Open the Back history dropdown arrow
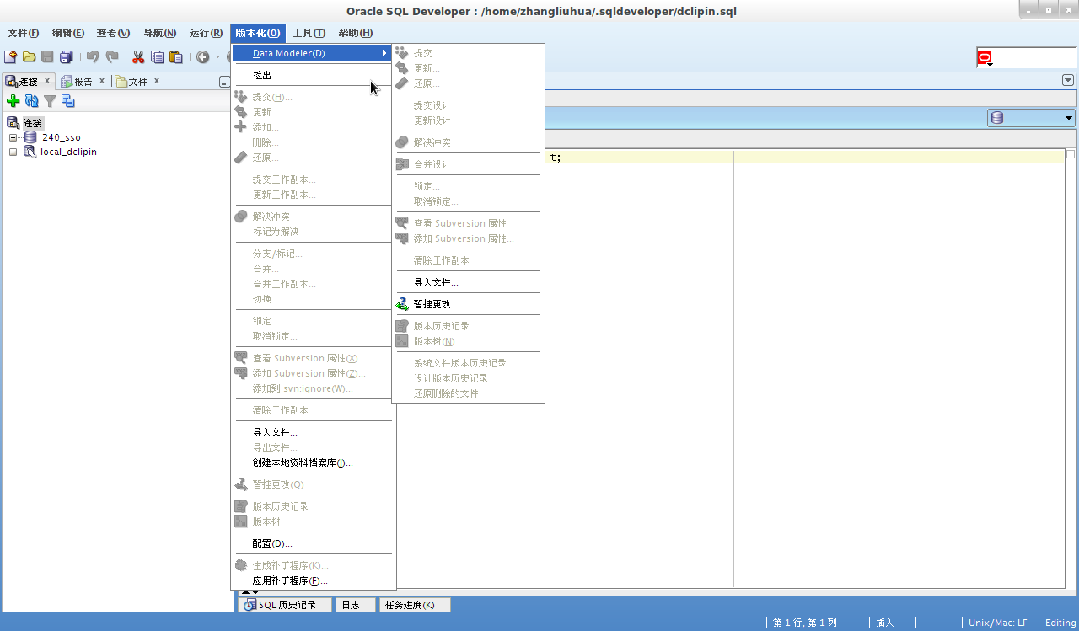The width and height of the screenshot is (1079, 631). (217, 57)
